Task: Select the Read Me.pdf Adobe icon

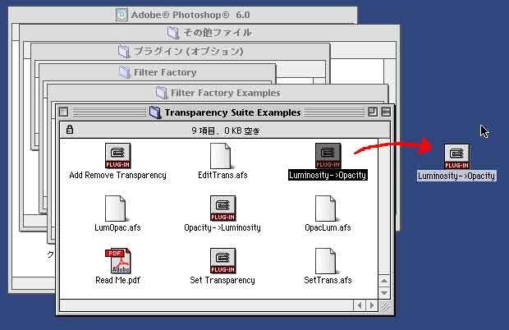Action: [x=117, y=261]
